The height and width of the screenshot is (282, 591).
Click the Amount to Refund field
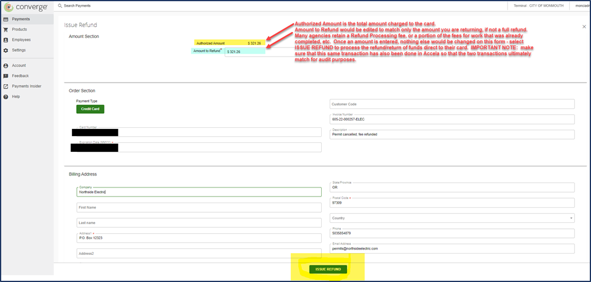[254, 52]
